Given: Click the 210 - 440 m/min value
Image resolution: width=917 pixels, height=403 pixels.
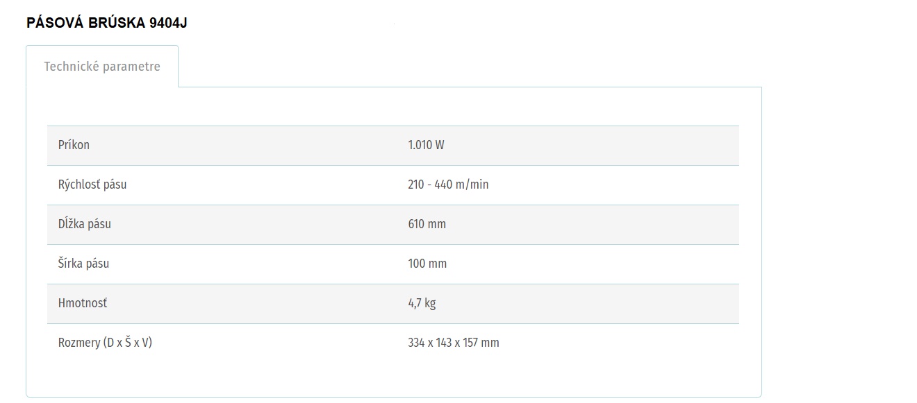Looking at the screenshot, I should coord(448,185).
